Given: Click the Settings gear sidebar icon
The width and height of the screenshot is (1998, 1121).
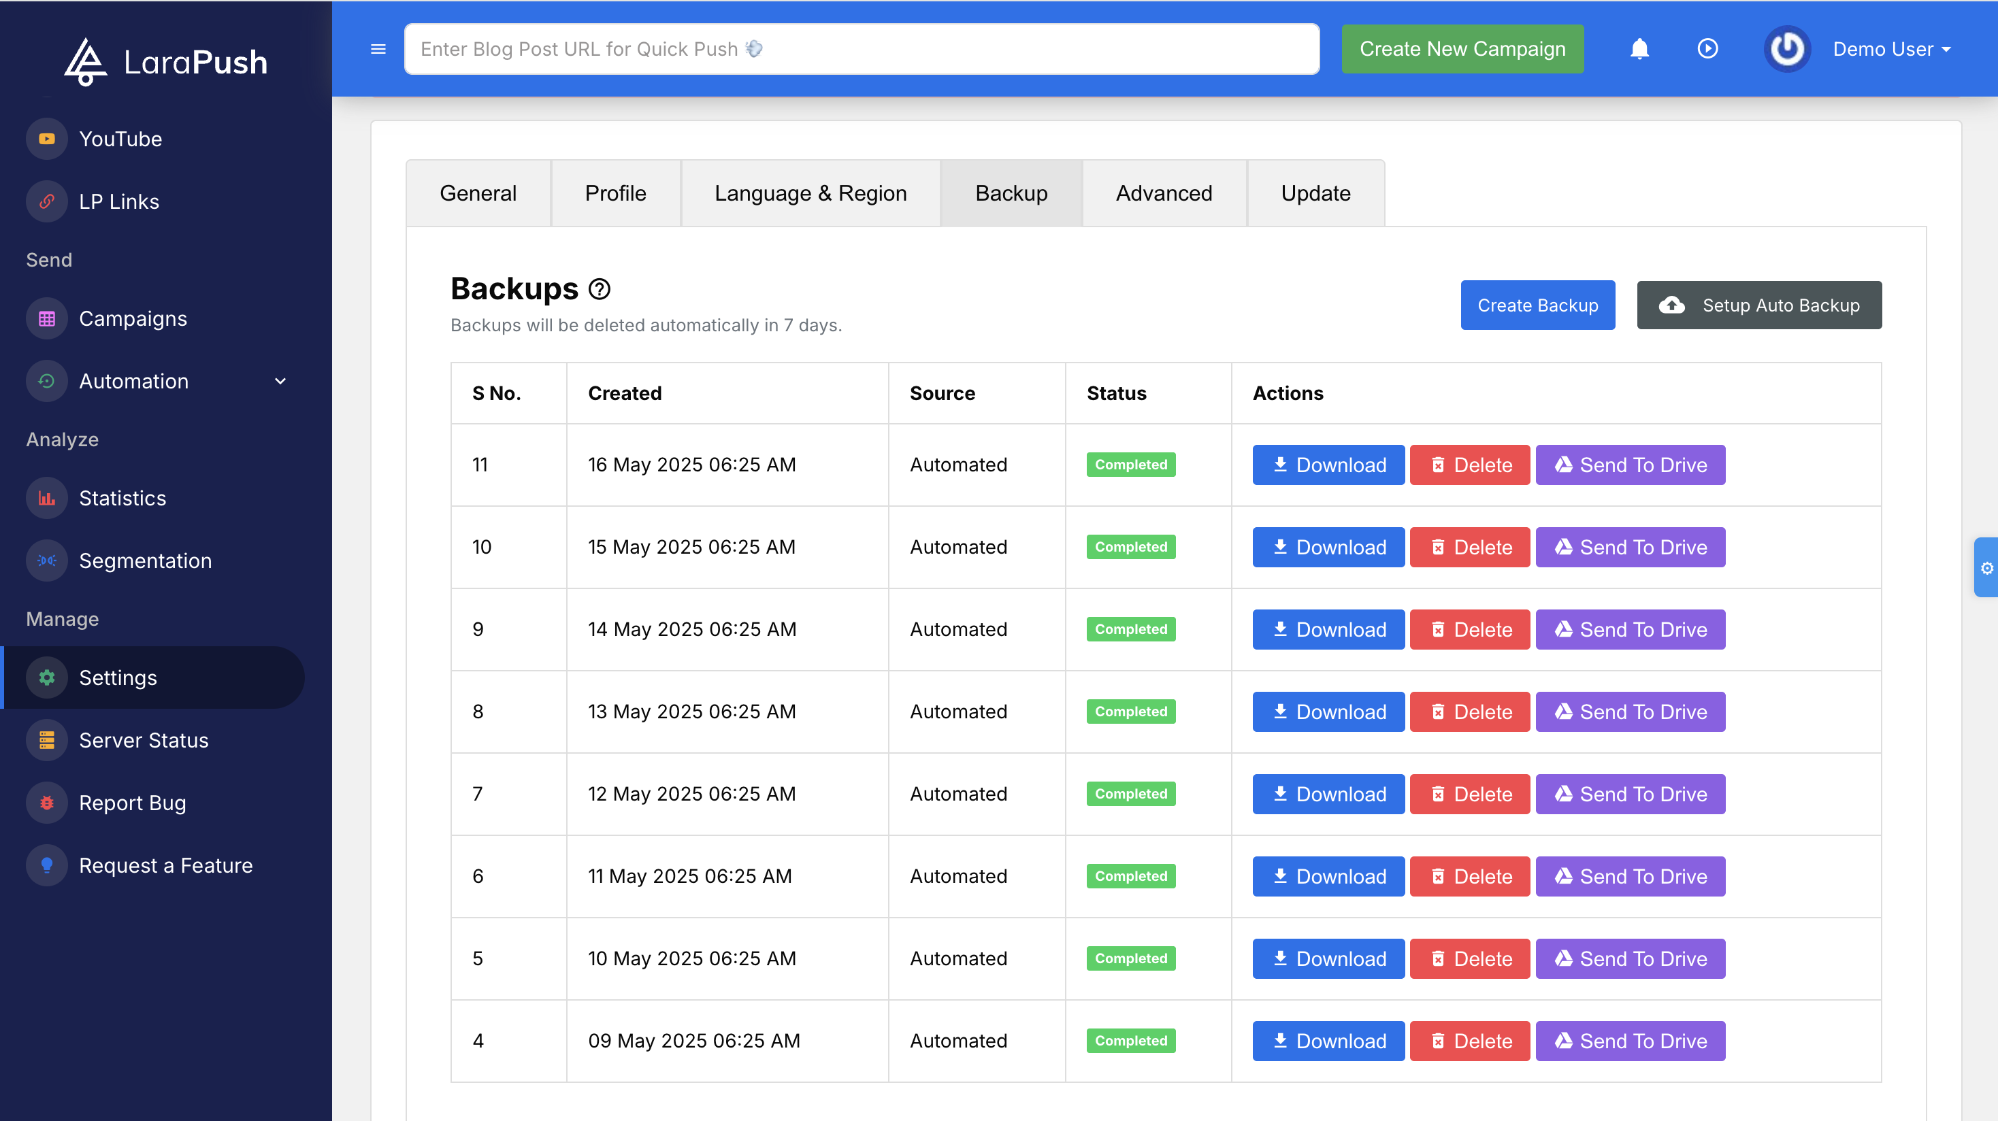Looking at the screenshot, I should pos(46,677).
